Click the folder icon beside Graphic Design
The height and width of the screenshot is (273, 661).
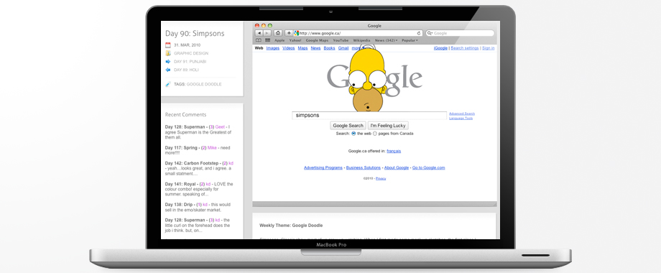[x=168, y=53]
